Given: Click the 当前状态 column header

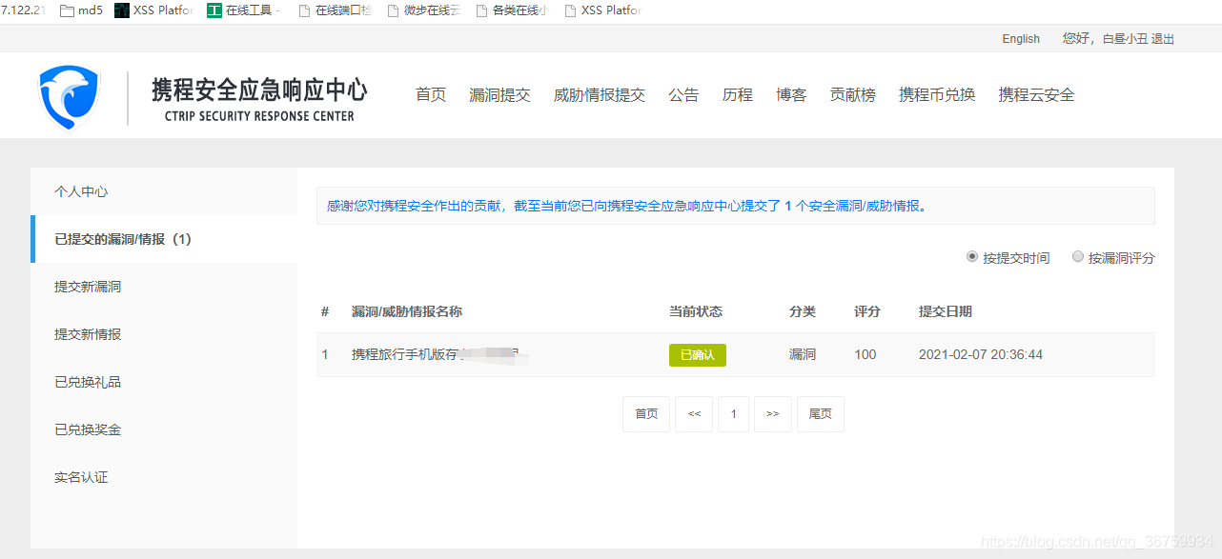Looking at the screenshot, I should tap(696, 311).
